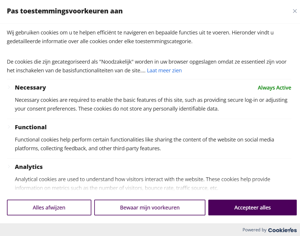The width and height of the screenshot is (300, 236).
Task: Reject all cookies via 'Alles afwijzen'
Action: click(x=49, y=207)
